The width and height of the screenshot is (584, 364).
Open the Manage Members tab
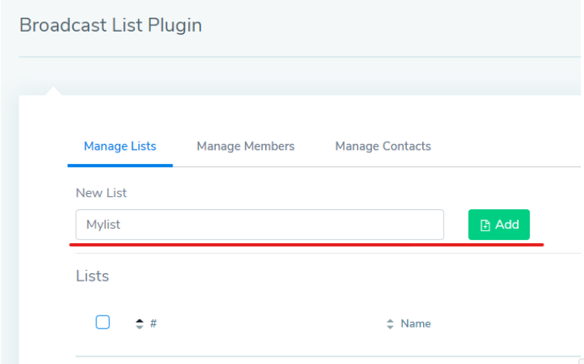click(245, 146)
